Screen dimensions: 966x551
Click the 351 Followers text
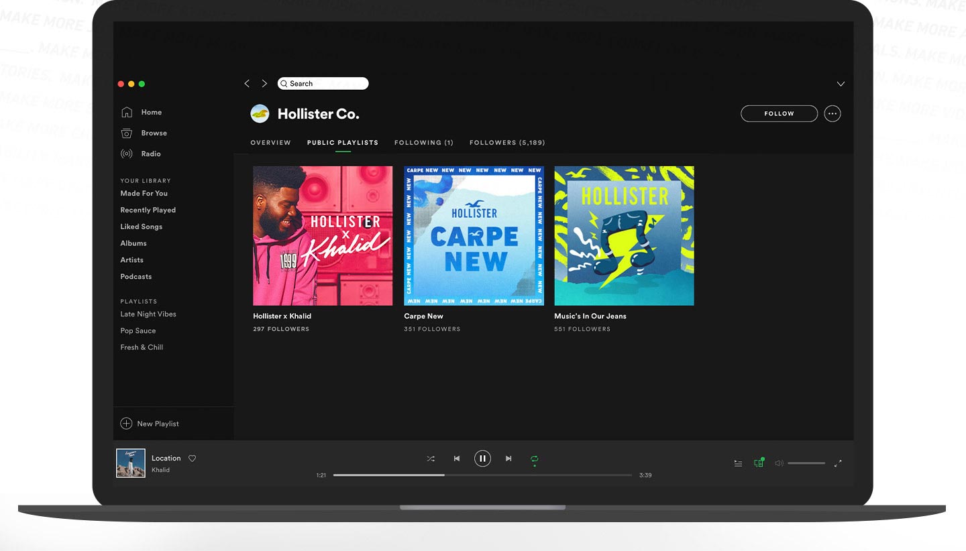pyautogui.click(x=432, y=330)
